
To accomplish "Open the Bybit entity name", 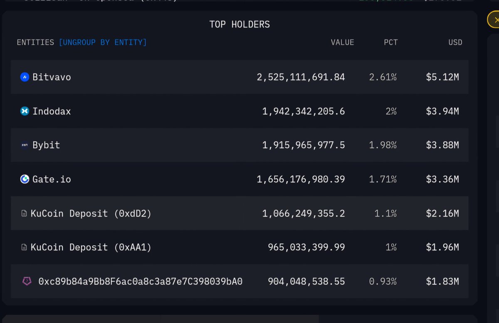I will coord(46,145).
